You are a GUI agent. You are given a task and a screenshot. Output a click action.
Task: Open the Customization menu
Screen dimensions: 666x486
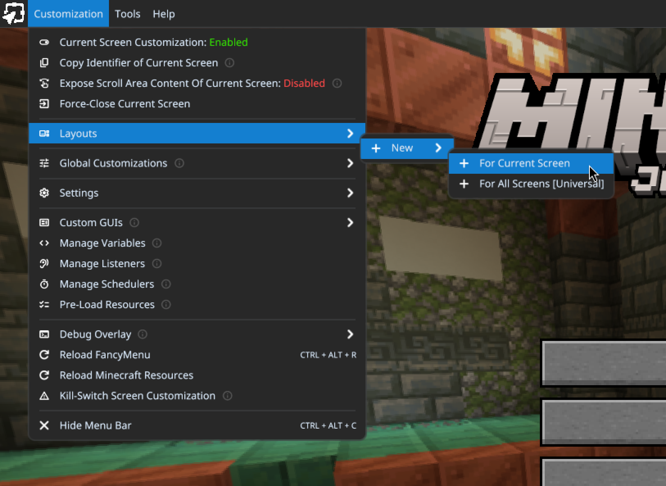68,14
